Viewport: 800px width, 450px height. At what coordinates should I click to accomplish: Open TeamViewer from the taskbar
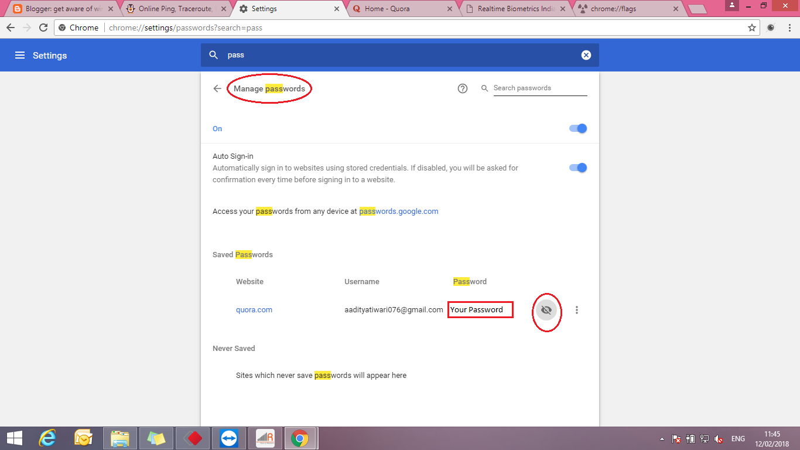pyautogui.click(x=229, y=438)
